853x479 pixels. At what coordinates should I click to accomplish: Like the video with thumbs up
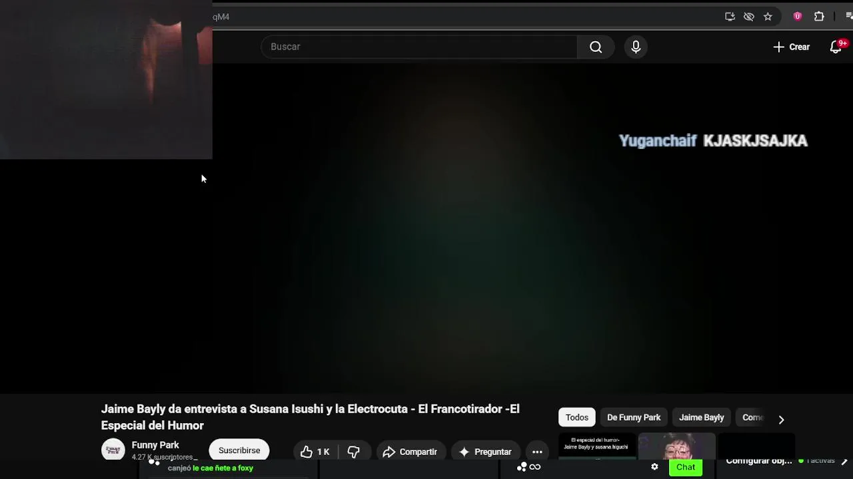(315, 452)
